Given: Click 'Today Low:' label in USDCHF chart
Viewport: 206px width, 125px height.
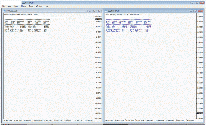Looking at the screenshot, I should [x=110, y=28].
